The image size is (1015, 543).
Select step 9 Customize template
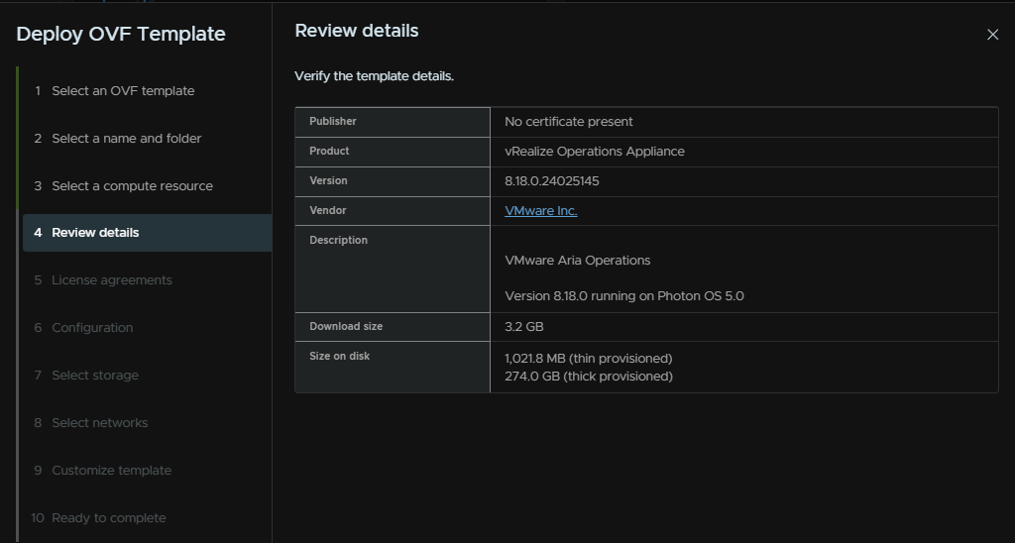pos(103,470)
